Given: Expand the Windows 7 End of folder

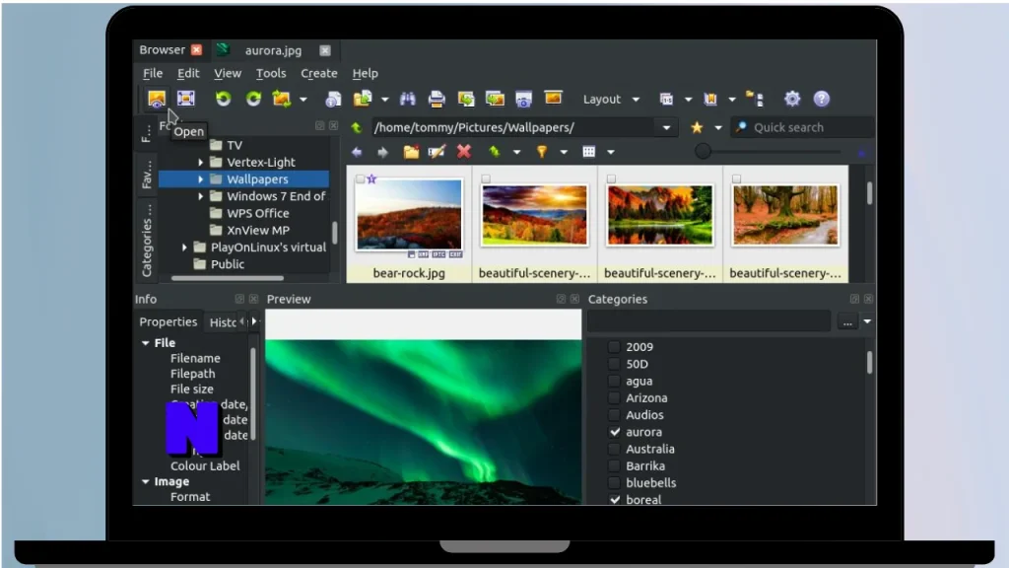Looking at the screenshot, I should click(x=201, y=196).
